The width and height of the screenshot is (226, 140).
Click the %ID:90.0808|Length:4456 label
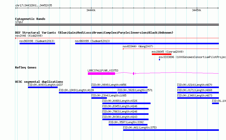pos(109,85)
